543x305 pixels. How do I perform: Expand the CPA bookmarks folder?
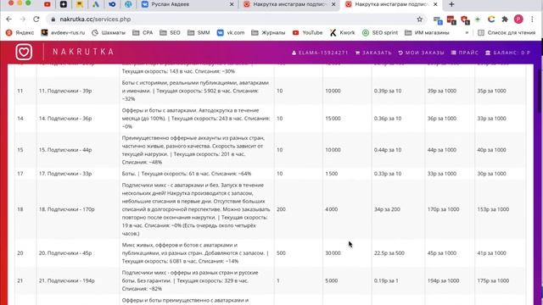pyautogui.click(x=143, y=32)
